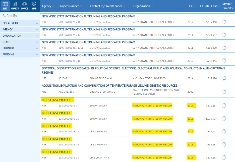View similar projects for 1ZIACP010185-14

[x=224, y=144]
